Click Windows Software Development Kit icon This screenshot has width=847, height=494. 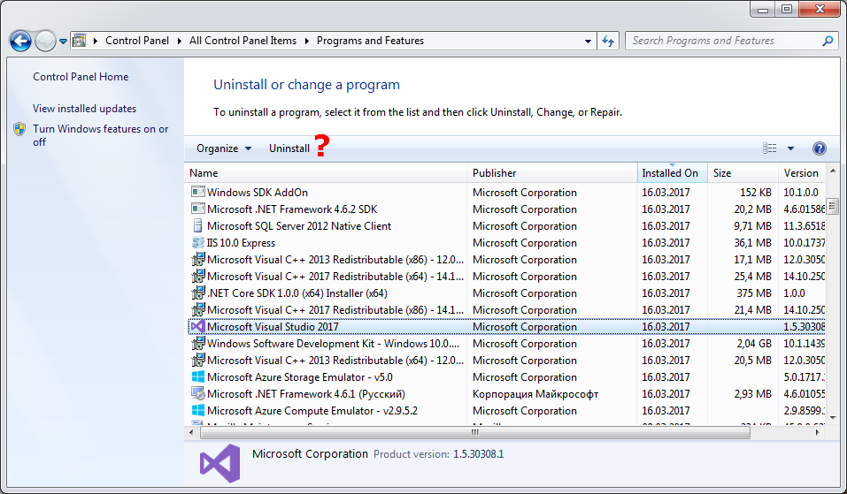coord(197,343)
